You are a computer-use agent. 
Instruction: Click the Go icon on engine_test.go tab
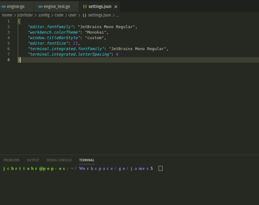[x=40, y=6]
